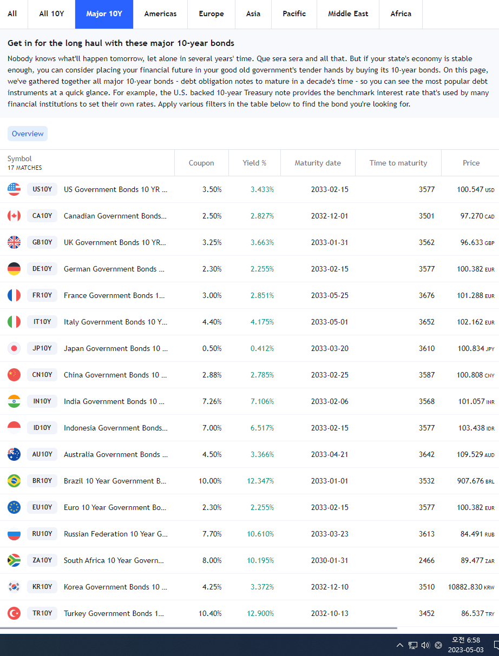499x656 pixels.
Task: Click Indonesia Government Bonds name
Action: (116, 428)
